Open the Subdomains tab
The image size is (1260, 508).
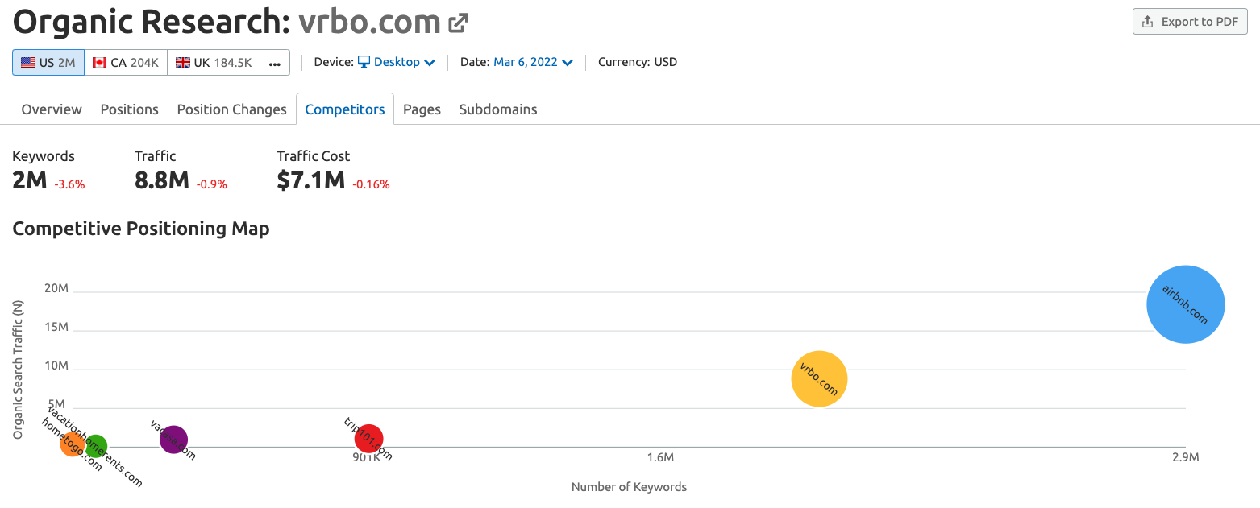[x=498, y=109]
